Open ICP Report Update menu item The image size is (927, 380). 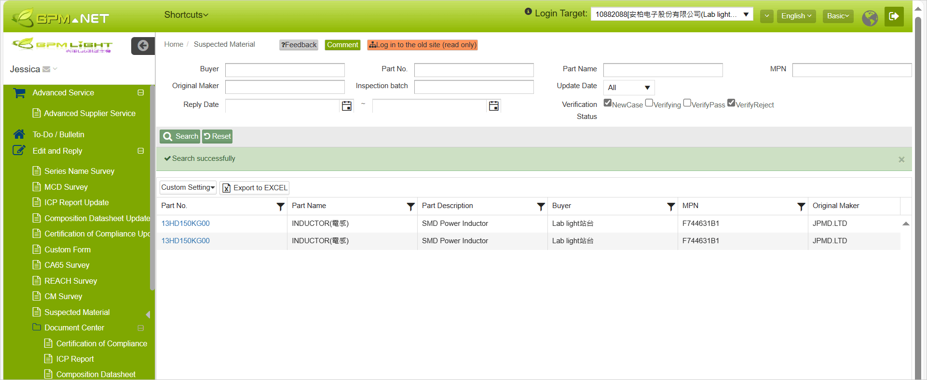pyautogui.click(x=76, y=202)
